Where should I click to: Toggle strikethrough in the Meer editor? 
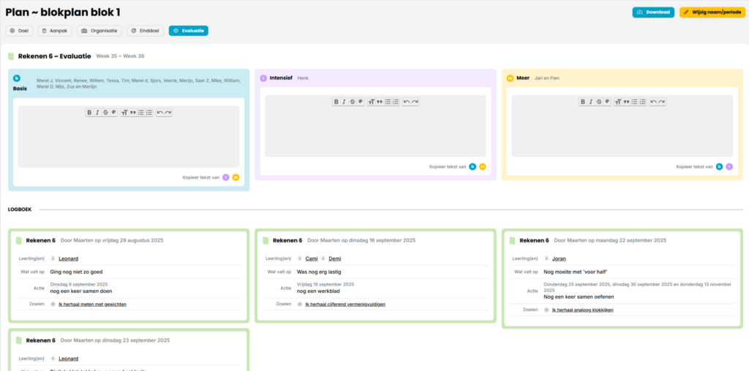pyautogui.click(x=598, y=102)
